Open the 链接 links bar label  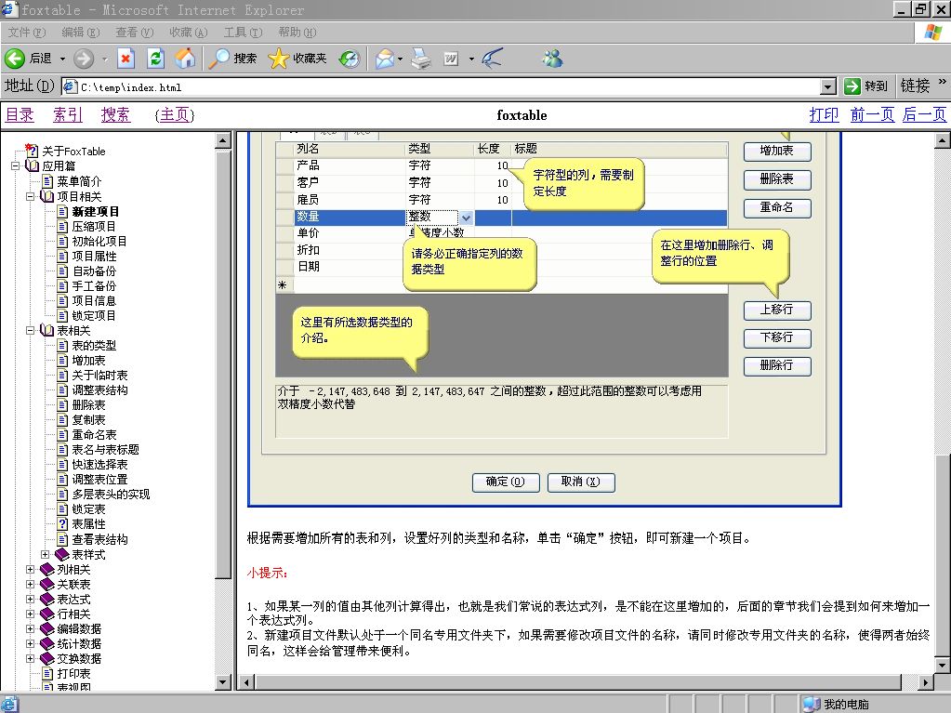[915, 86]
